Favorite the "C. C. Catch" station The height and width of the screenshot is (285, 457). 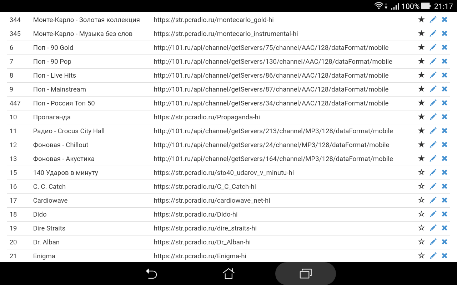[x=421, y=186]
